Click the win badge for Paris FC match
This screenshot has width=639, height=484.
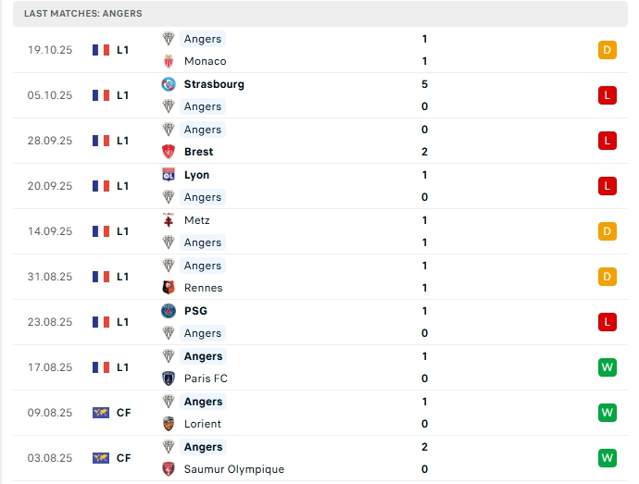pos(608,367)
